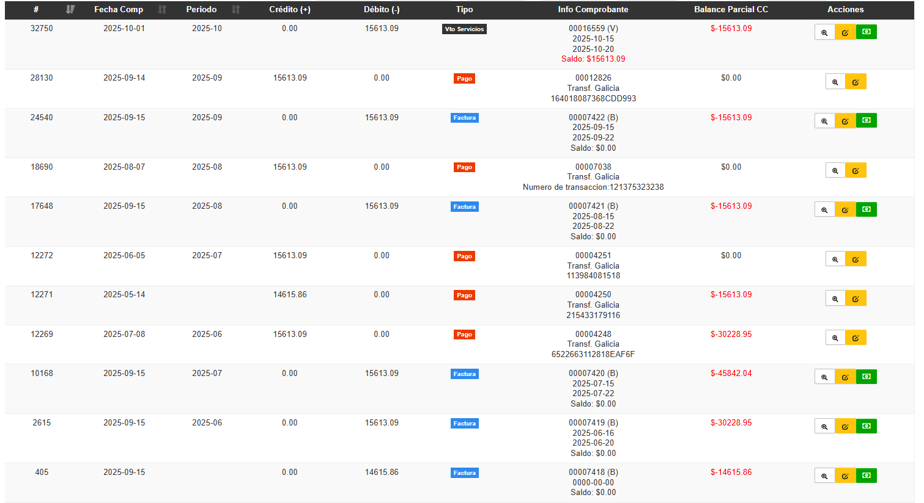This screenshot has height=503, width=924.
Task: Open magnifier icon for payment row 12272
Action: (x=835, y=259)
